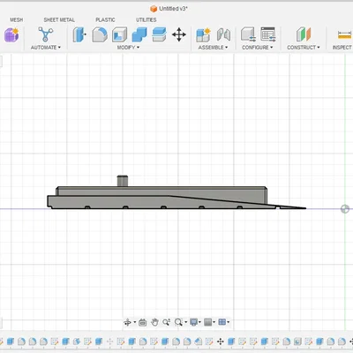
Task: Select the Joint tool icon
Action: click(x=223, y=34)
